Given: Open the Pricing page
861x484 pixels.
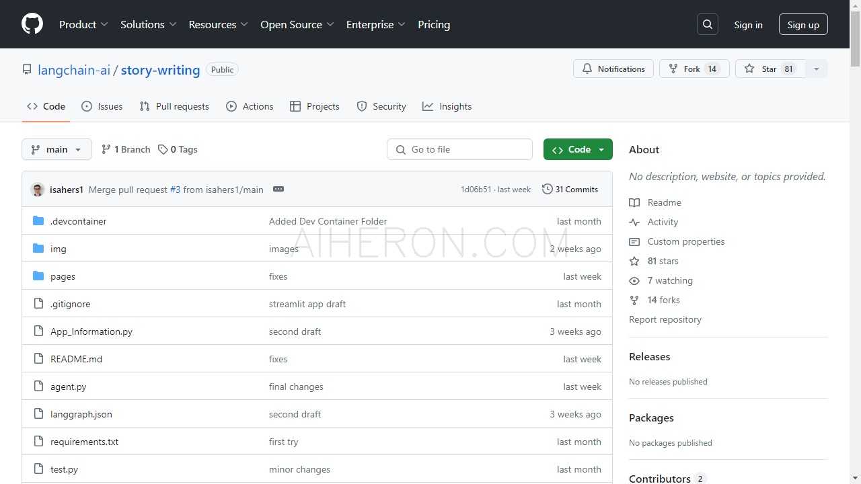Looking at the screenshot, I should (434, 24).
